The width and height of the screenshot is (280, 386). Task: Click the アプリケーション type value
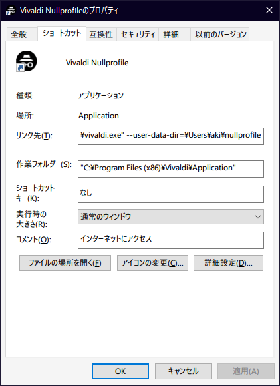101,95
